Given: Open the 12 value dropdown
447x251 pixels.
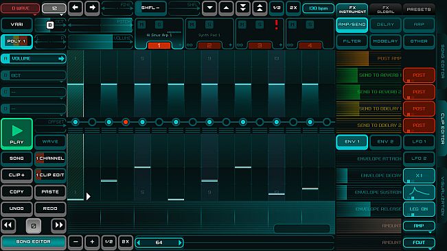Looking at the screenshot, I should coord(54,8).
